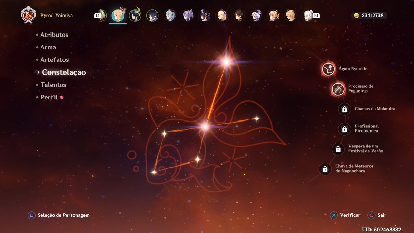The image size is (414, 233).
Task: Click the Pyro/ Yoimiya title text
Action: (x=57, y=16)
